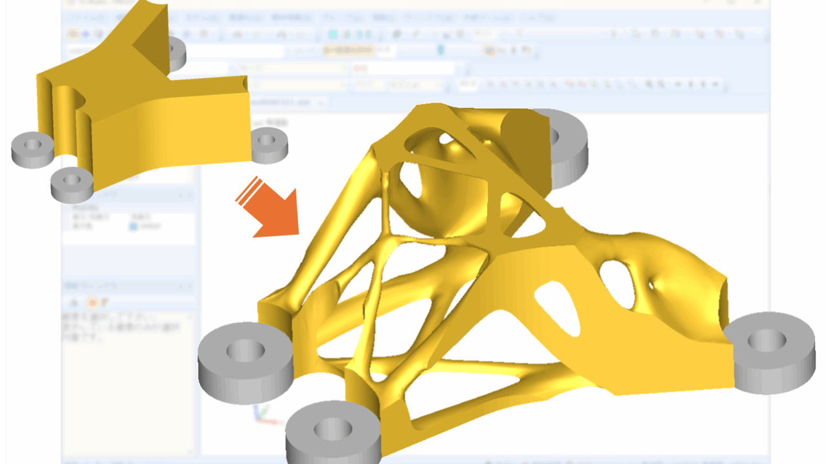Click the teal square icon in top toolbar

pyautogui.click(x=332, y=34)
